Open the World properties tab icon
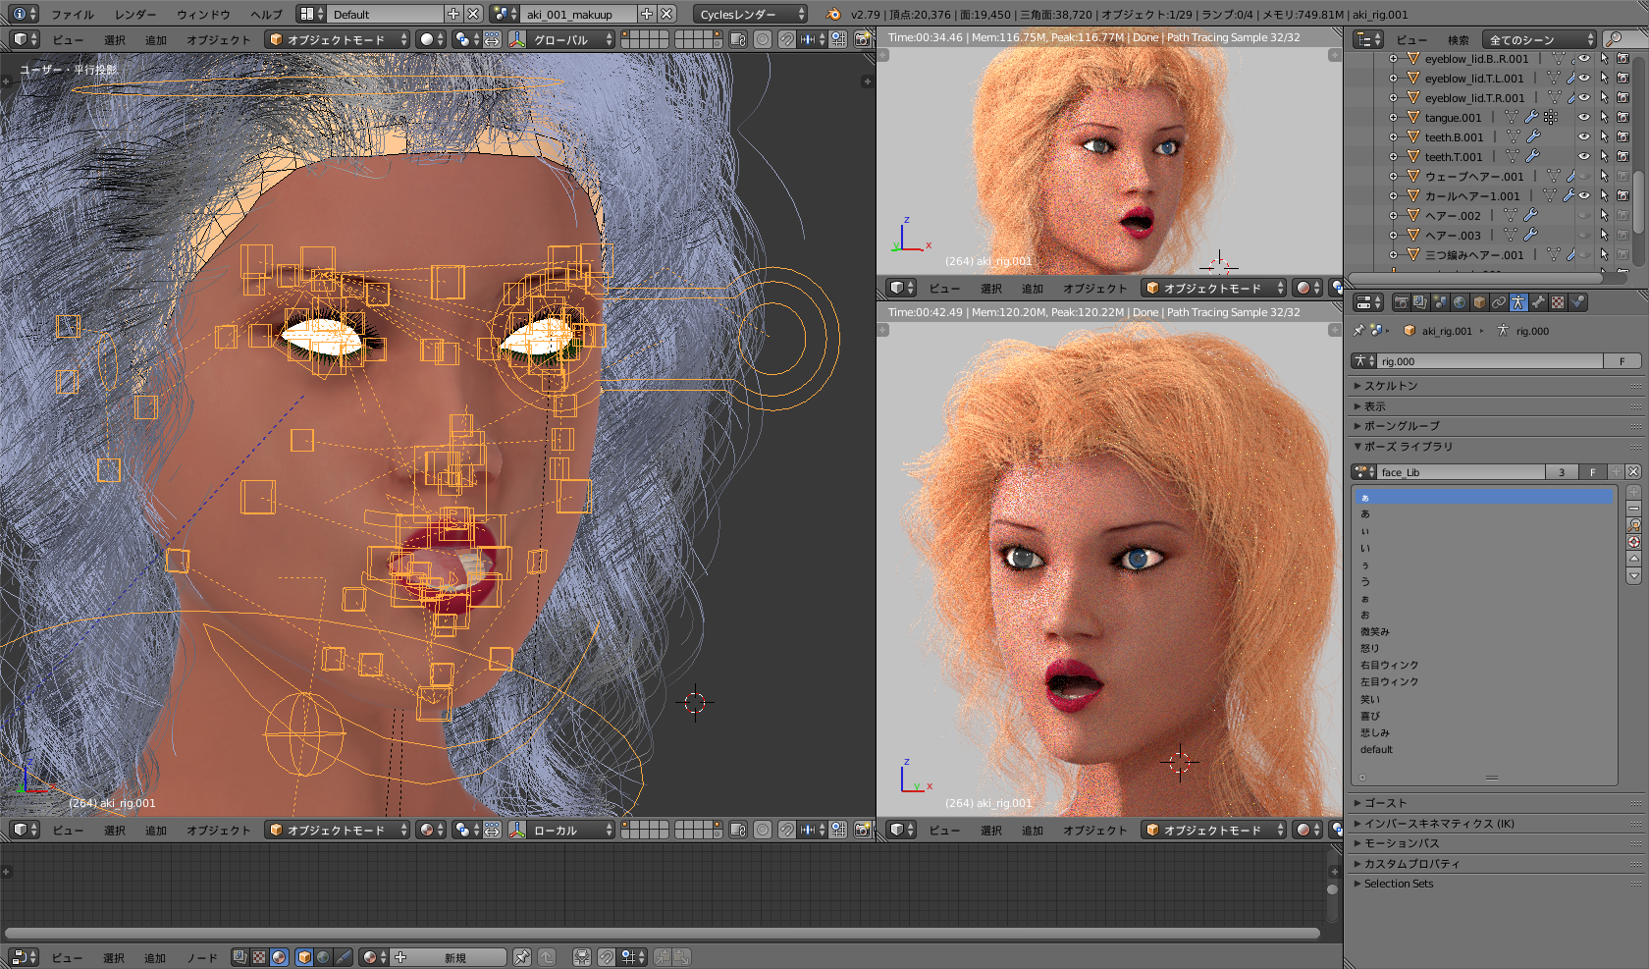 [1460, 302]
